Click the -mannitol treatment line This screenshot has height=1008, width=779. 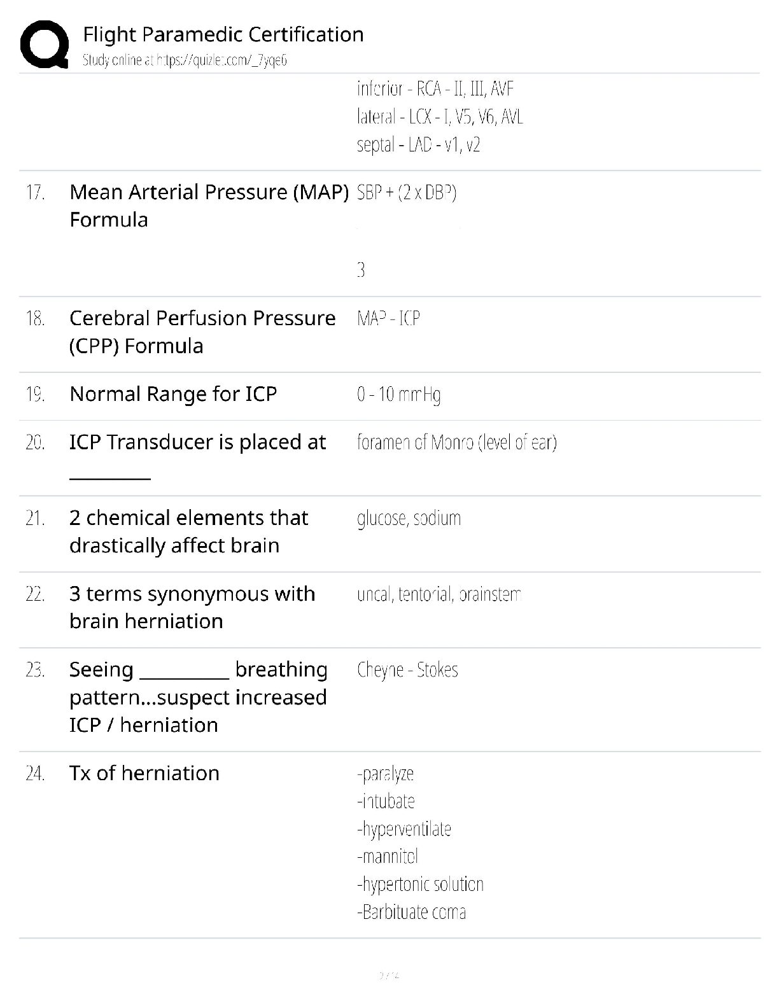(388, 857)
